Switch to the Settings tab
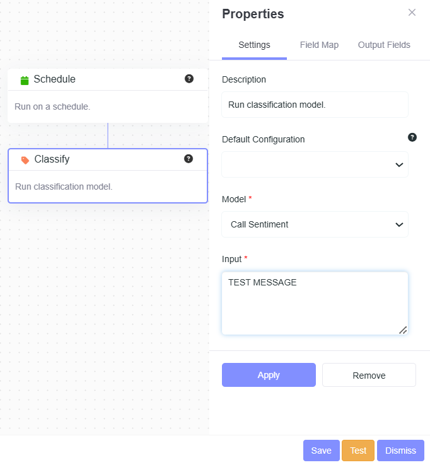Viewport: 430px width, 465px height. [x=254, y=45]
